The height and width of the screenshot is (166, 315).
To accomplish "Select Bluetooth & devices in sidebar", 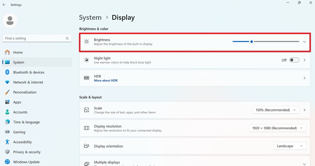I will pyautogui.click(x=37, y=72).
